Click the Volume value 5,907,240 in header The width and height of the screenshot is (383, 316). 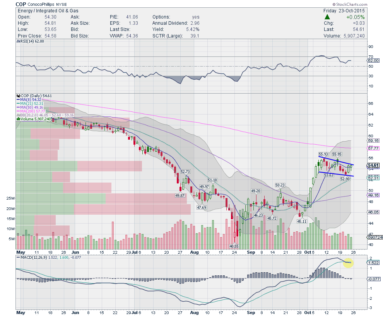point(354,36)
